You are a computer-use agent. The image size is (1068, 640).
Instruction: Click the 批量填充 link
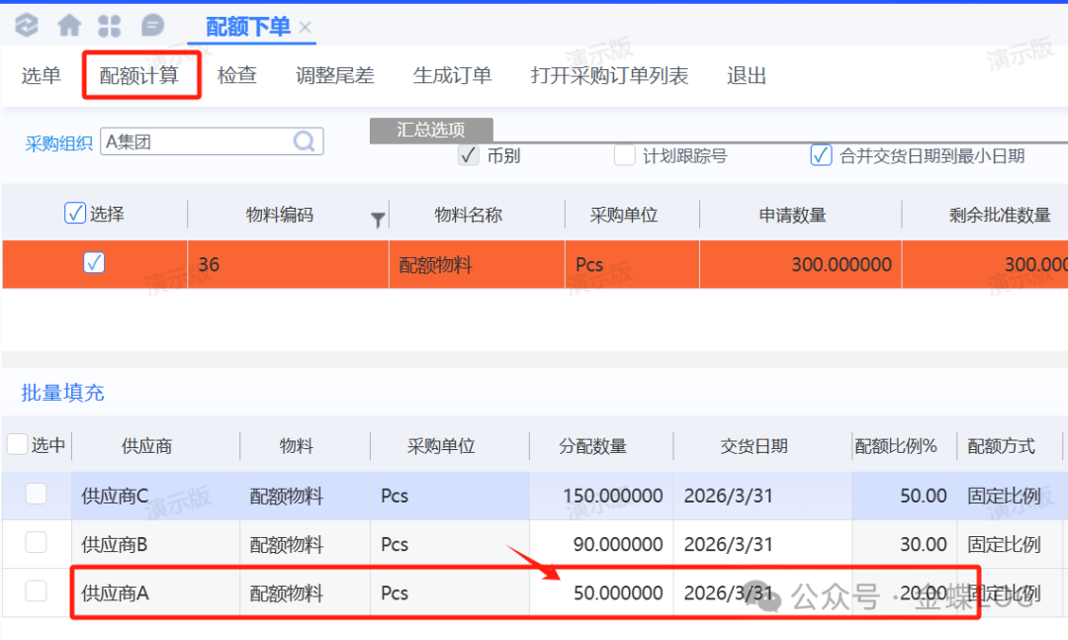click(62, 393)
